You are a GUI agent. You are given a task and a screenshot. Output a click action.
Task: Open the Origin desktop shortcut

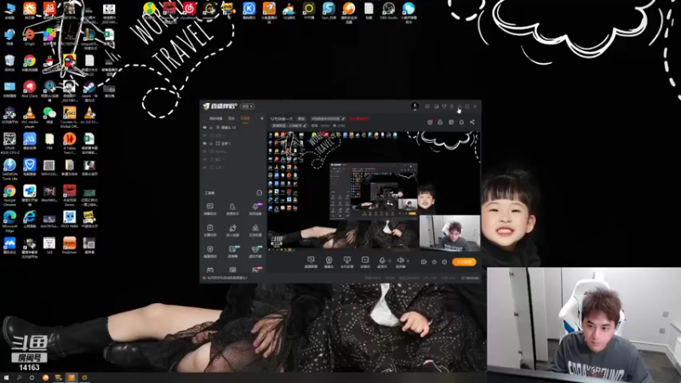30,37
